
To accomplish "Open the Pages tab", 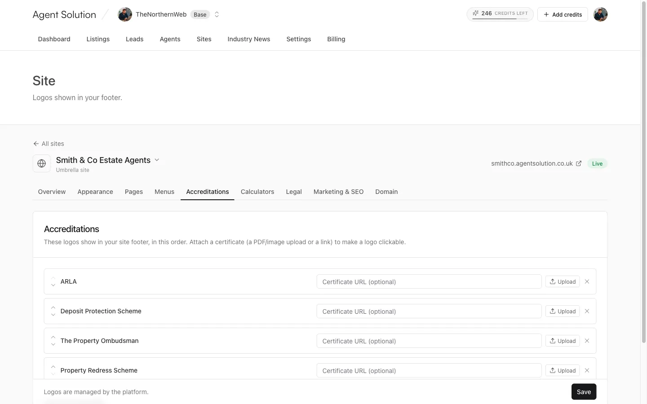I will 134,192.
